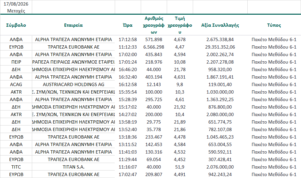Click quantity cell 29.775
301x178 pixels.
pos(154,122)
